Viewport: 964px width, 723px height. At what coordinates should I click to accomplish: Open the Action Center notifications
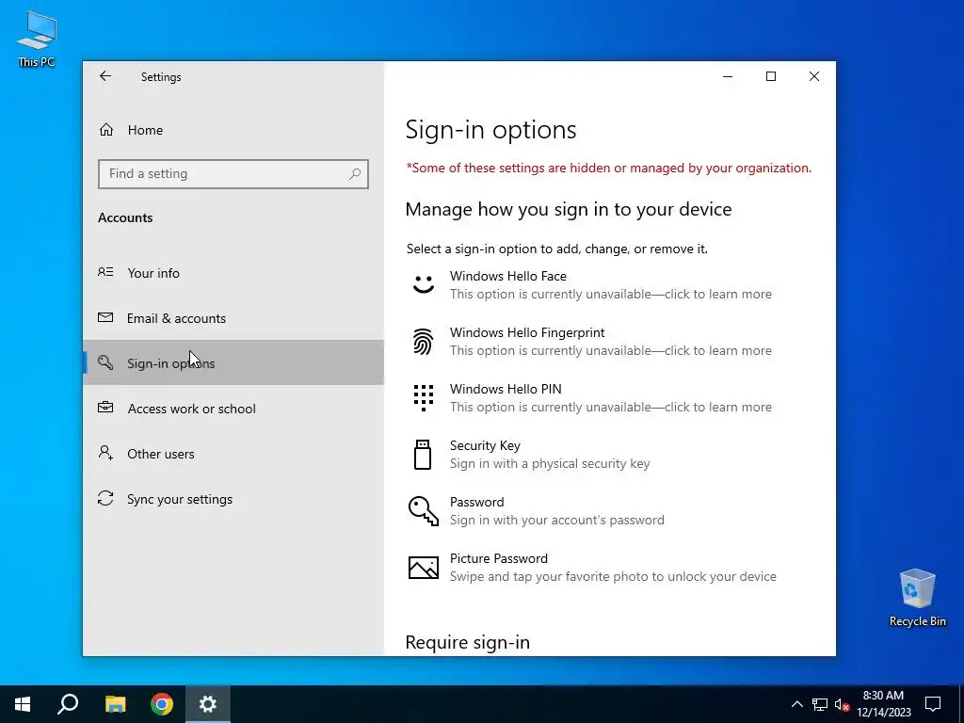point(933,704)
